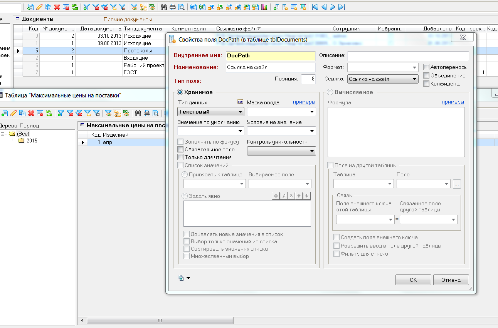Click the pencil edit icon in top toolbar
This screenshot has width=498, height=328.
point(39,7)
